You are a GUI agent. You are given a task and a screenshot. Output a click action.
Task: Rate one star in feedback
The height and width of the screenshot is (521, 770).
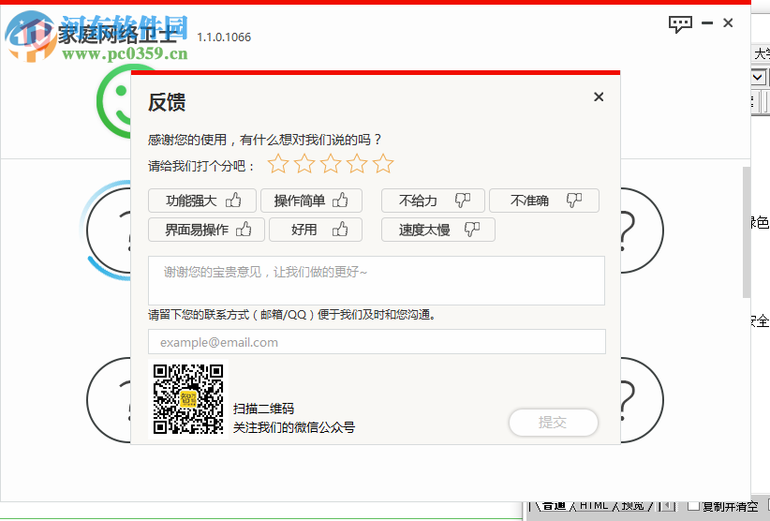(278, 164)
